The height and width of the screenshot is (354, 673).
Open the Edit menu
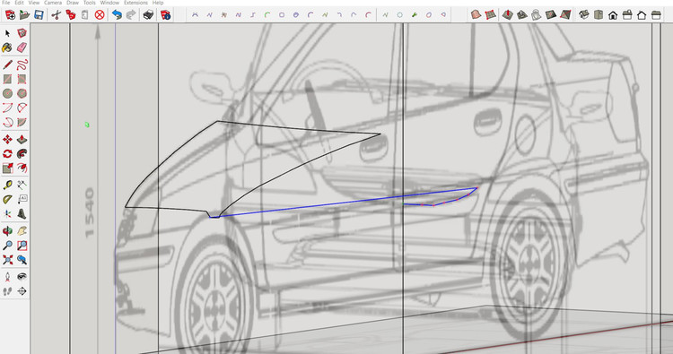click(x=20, y=3)
